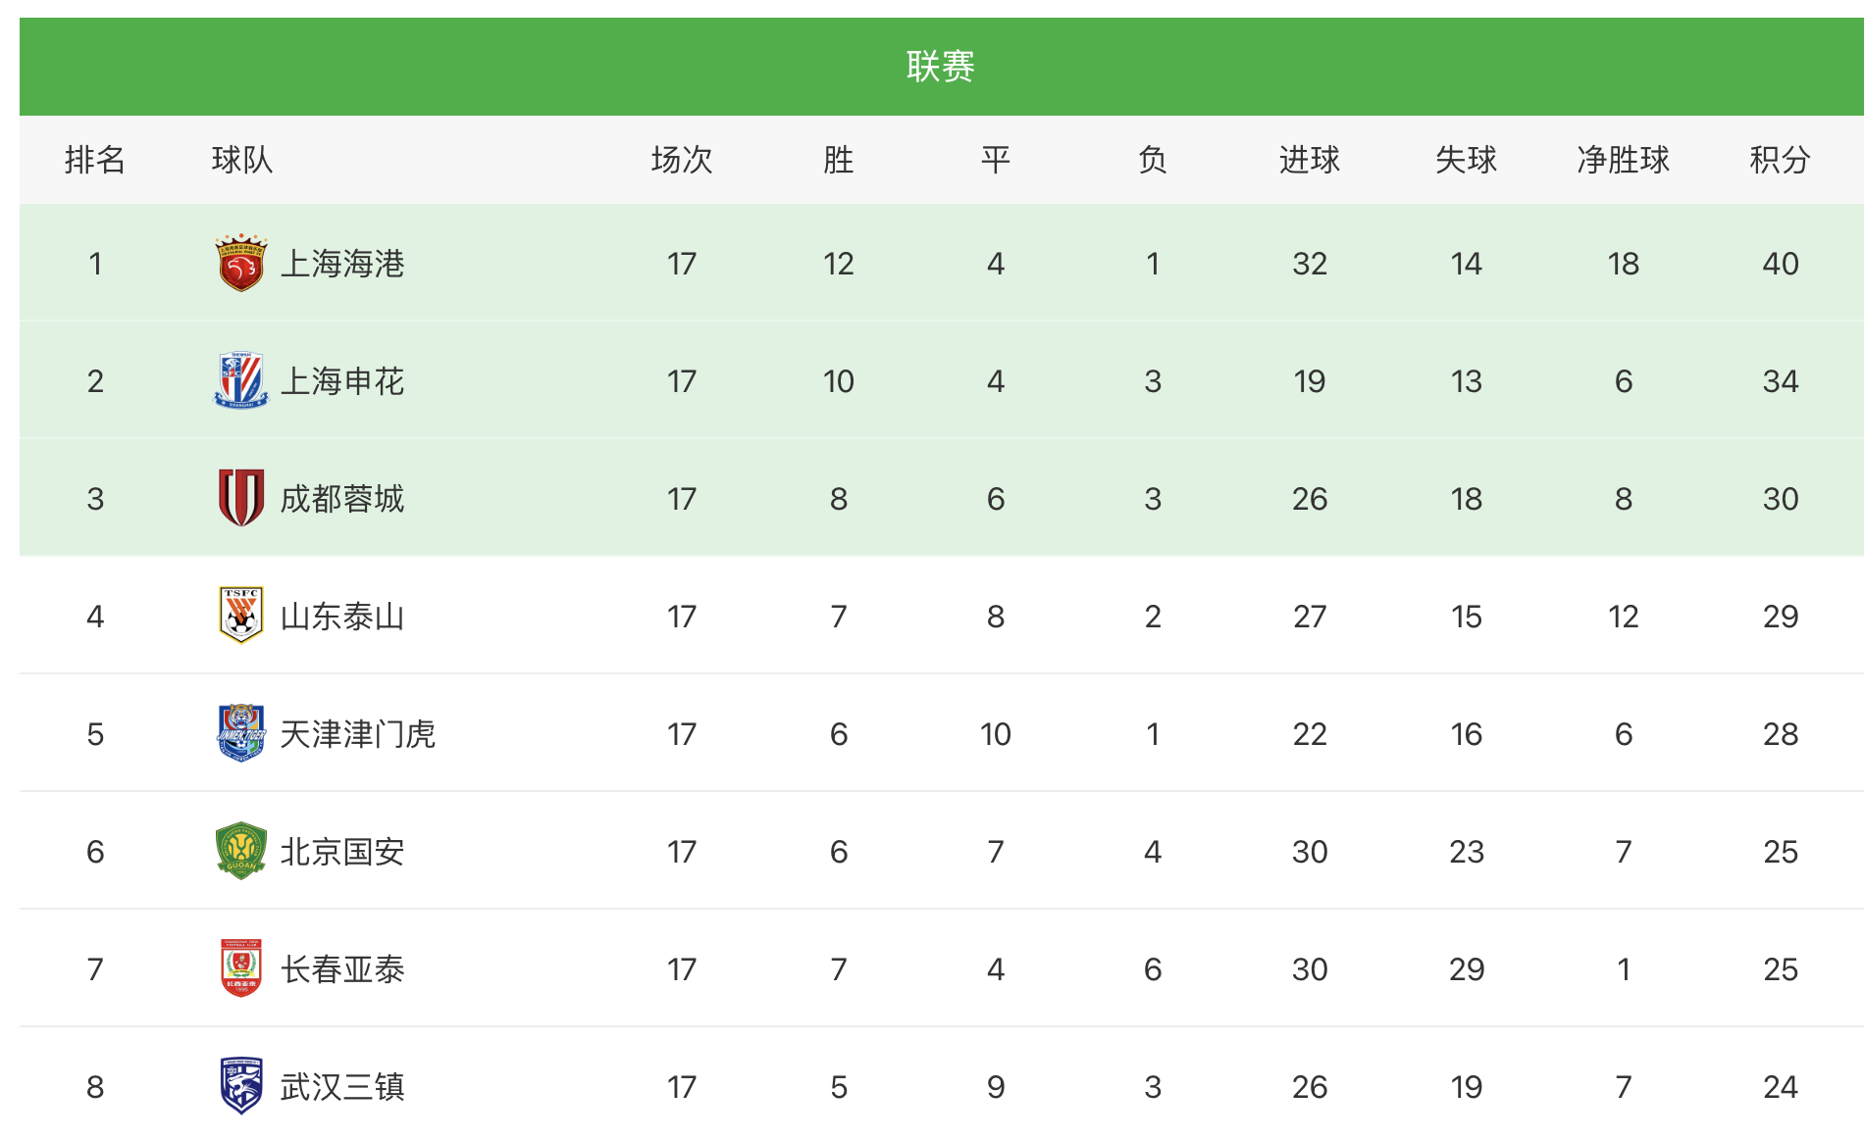
Task: Select the 联赛 tab header
Action: click(941, 67)
